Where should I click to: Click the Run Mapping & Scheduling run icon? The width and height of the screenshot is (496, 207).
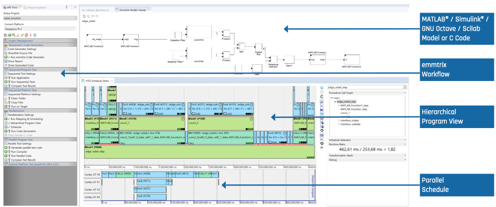click(x=6, y=119)
